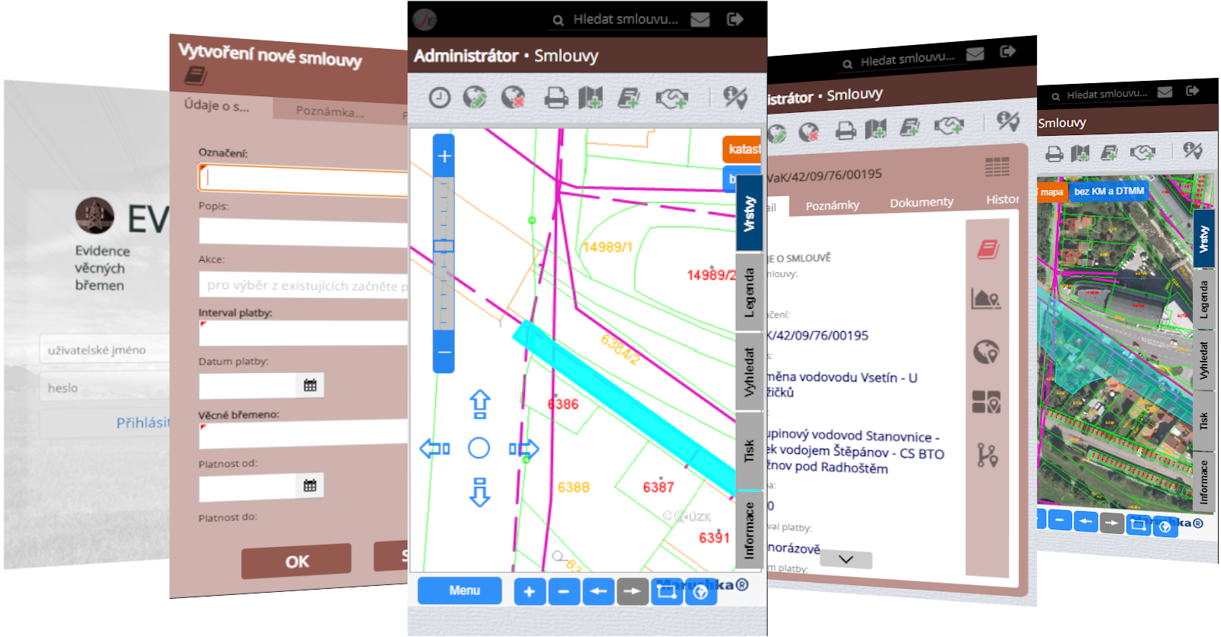Open mail envelope icon in center window header
The image size is (1221, 637).
click(700, 19)
